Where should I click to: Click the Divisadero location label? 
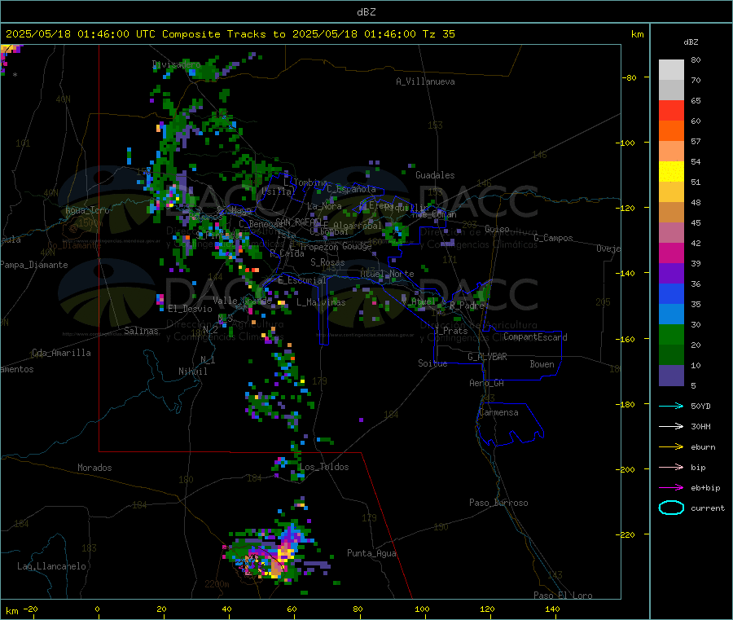[x=176, y=64]
